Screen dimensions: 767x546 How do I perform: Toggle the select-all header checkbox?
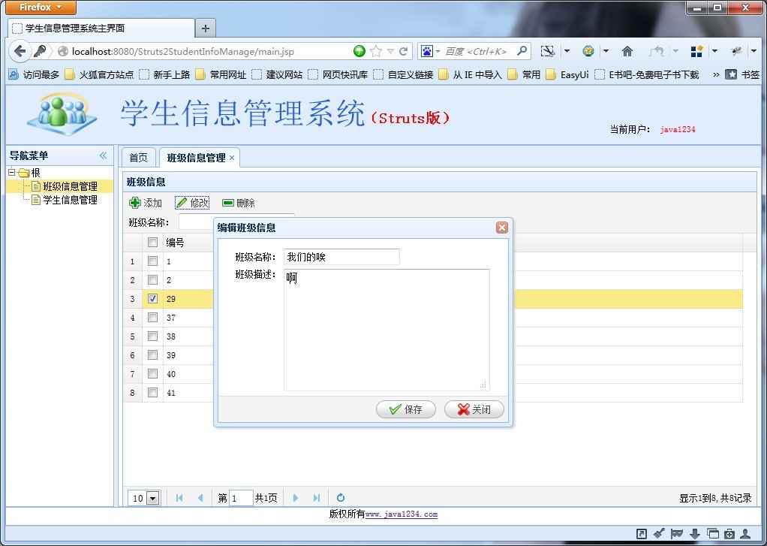click(152, 243)
